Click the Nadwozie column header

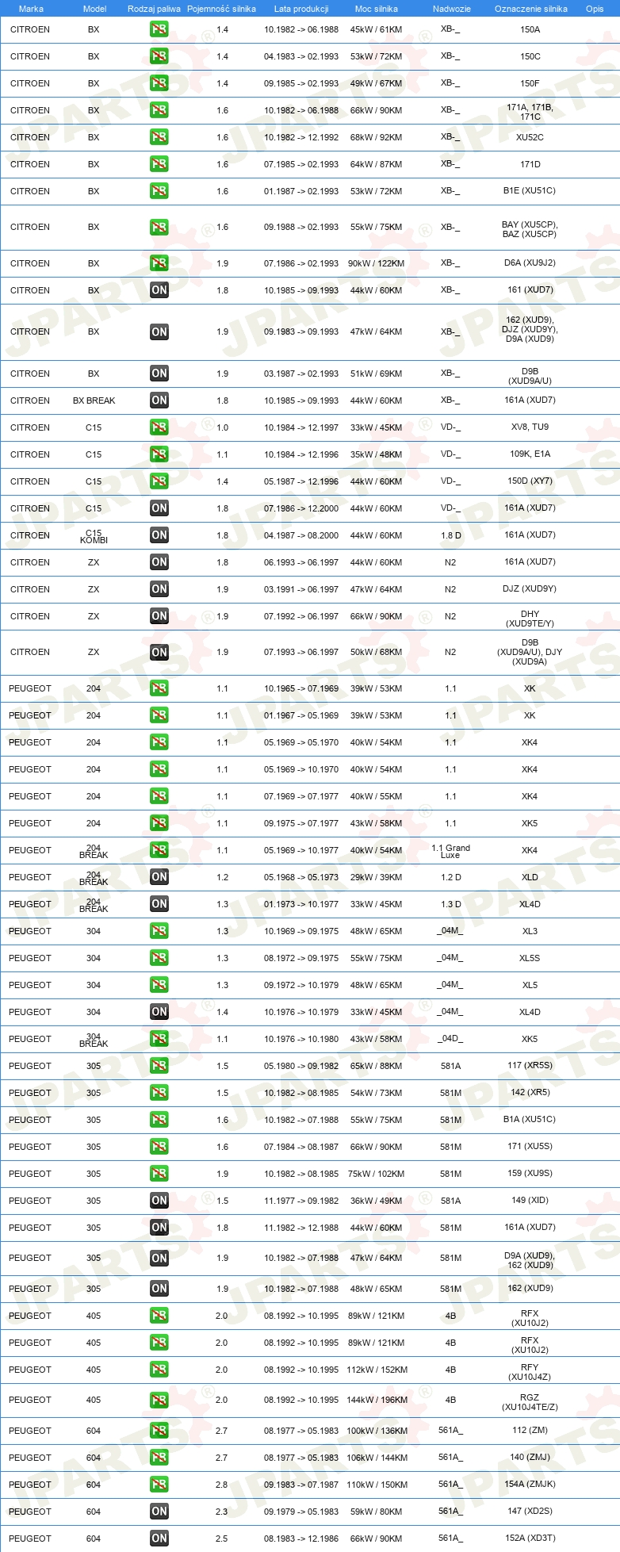[x=452, y=9]
